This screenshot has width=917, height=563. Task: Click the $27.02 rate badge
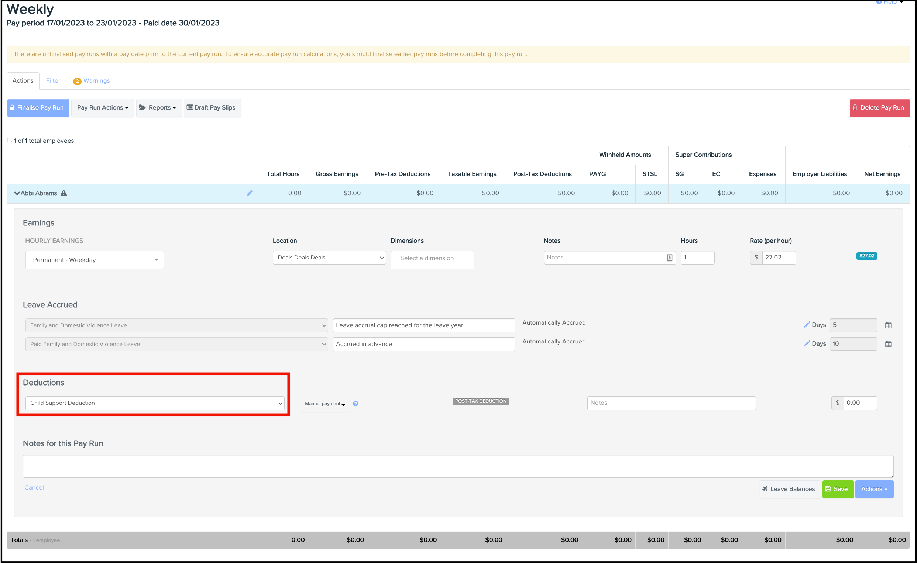[866, 256]
